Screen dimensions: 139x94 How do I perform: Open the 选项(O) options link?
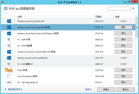(88, 89)
